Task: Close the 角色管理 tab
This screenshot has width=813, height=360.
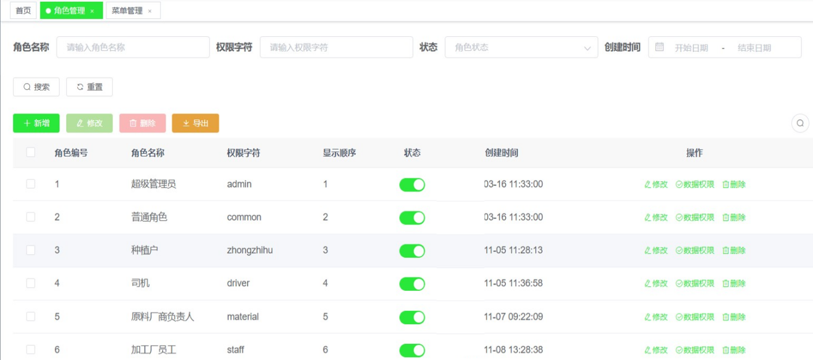Action: (x=92, y=11)
